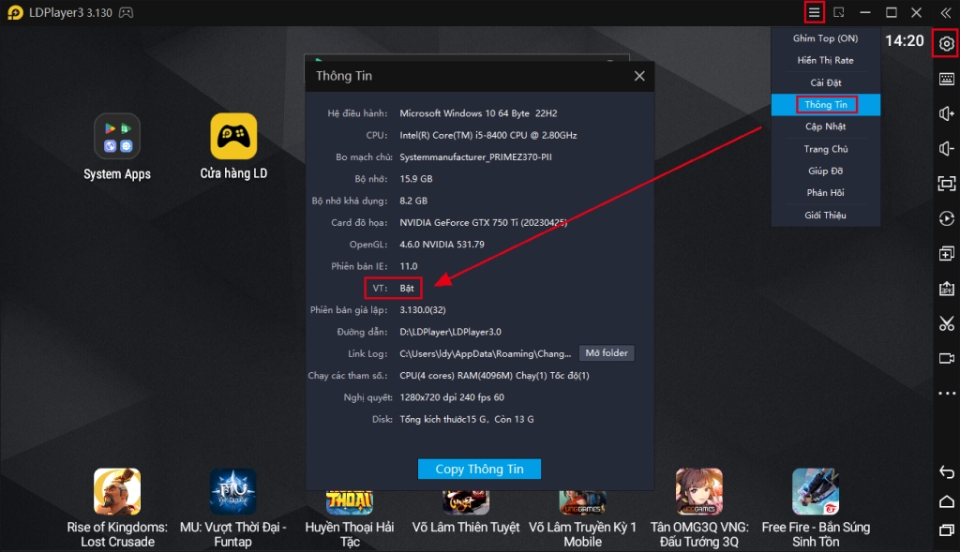Open the LDPlayer hamburger menu

(814, 12)
